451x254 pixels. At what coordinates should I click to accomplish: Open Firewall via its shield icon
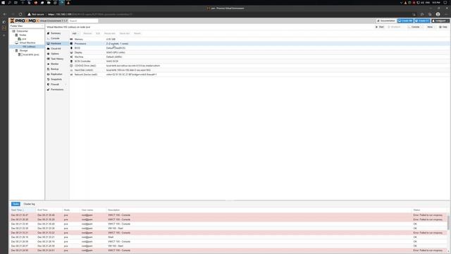click(x=49, y=85)
